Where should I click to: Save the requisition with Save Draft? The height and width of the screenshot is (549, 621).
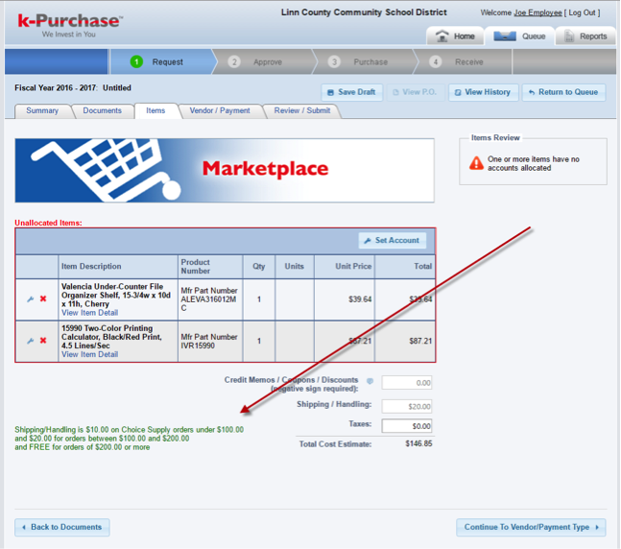[351, 92]
